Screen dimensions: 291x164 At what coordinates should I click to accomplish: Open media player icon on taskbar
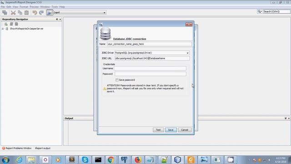58,160
